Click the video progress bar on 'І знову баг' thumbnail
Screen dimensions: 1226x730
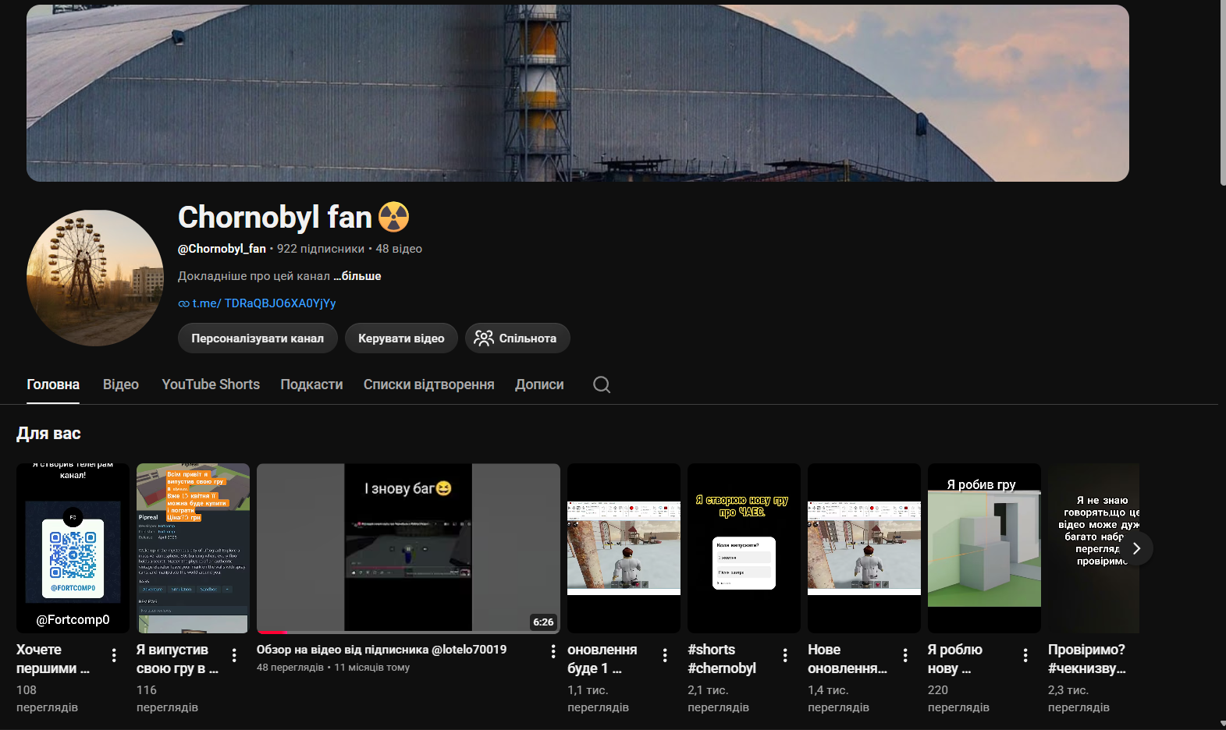(x=408, y=632)
